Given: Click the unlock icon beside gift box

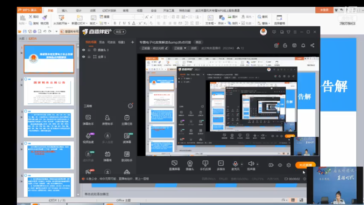Looking at the screenshot, I should click(285, 45).
